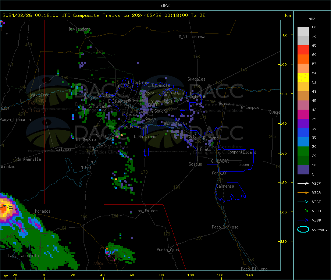Click the Punta_Agua map label
Viewport: 331px width, 280px height.
(x=168, y=250)
